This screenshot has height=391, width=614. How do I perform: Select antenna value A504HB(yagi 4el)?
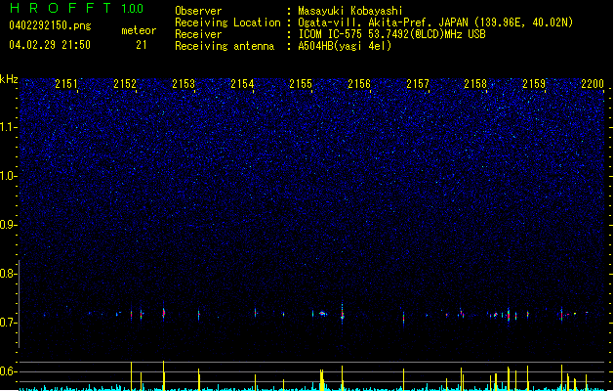pos(345,46)
